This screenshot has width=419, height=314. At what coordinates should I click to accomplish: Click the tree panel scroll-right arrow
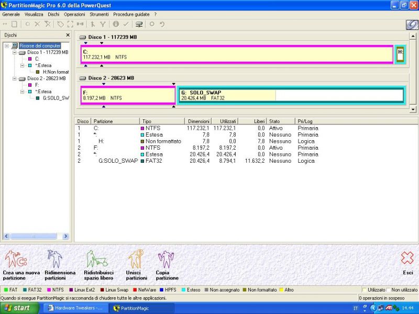(65, 236)
